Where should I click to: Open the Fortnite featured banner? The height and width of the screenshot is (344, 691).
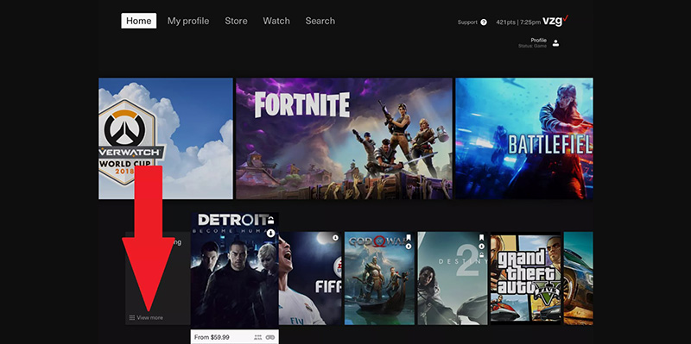[x=344, y=139]
